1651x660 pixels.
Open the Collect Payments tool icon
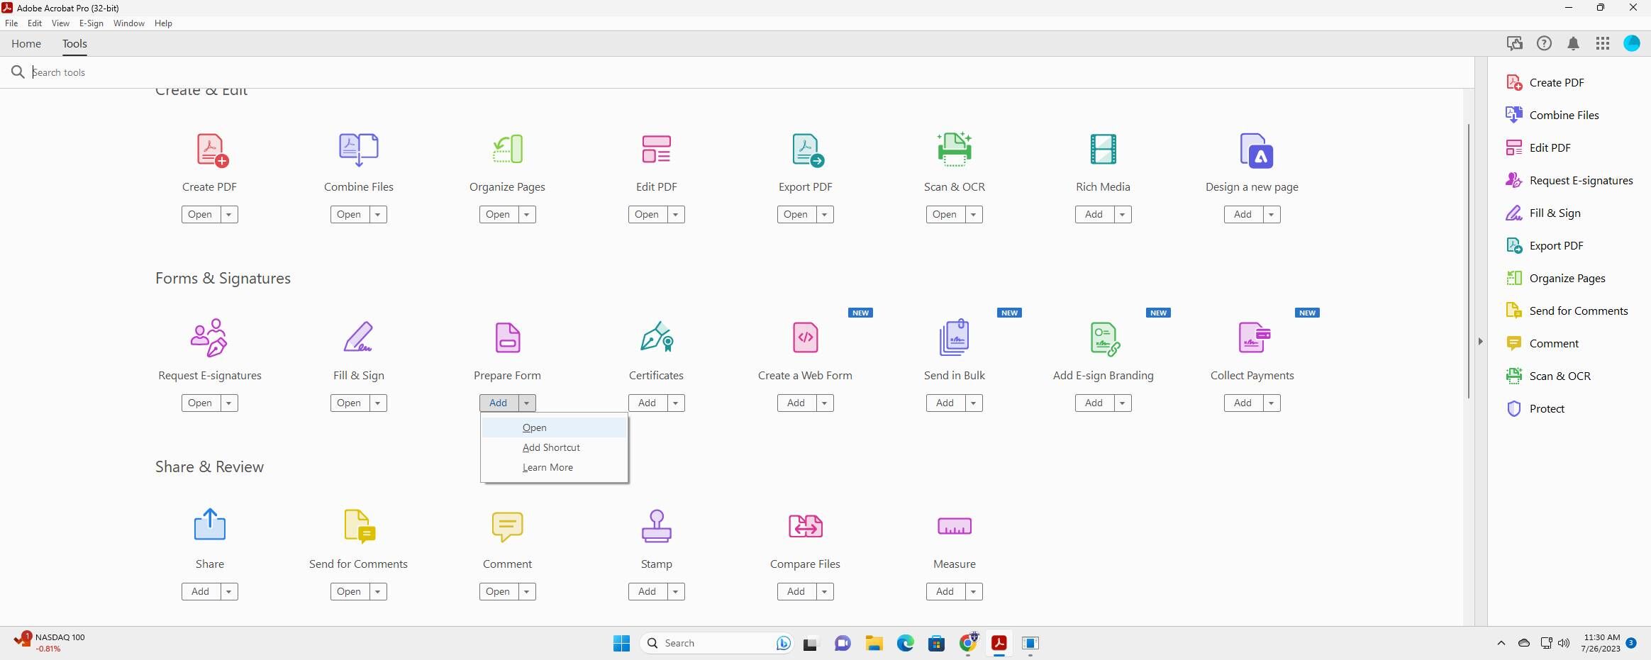1254,337
